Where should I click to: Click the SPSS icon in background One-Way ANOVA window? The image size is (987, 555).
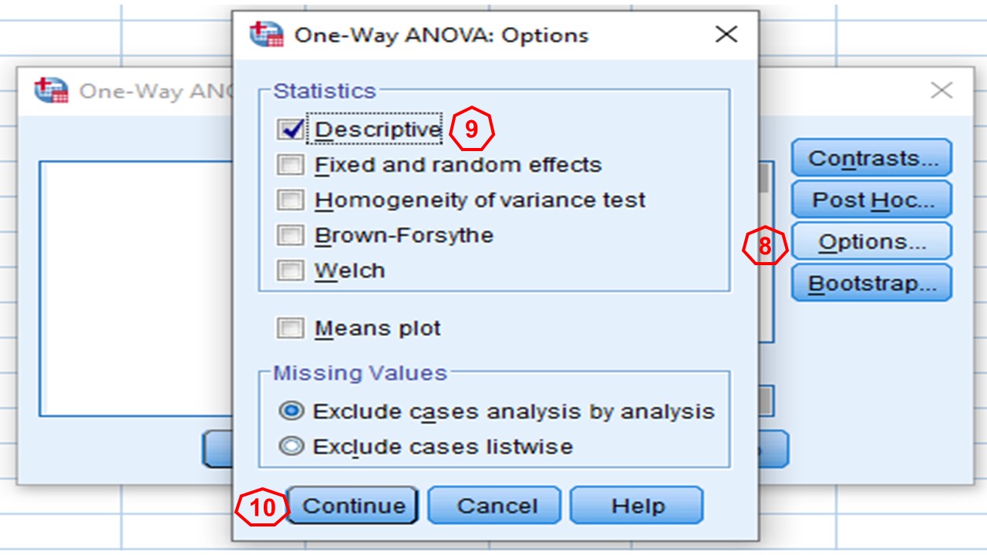[x=51, y=91]
